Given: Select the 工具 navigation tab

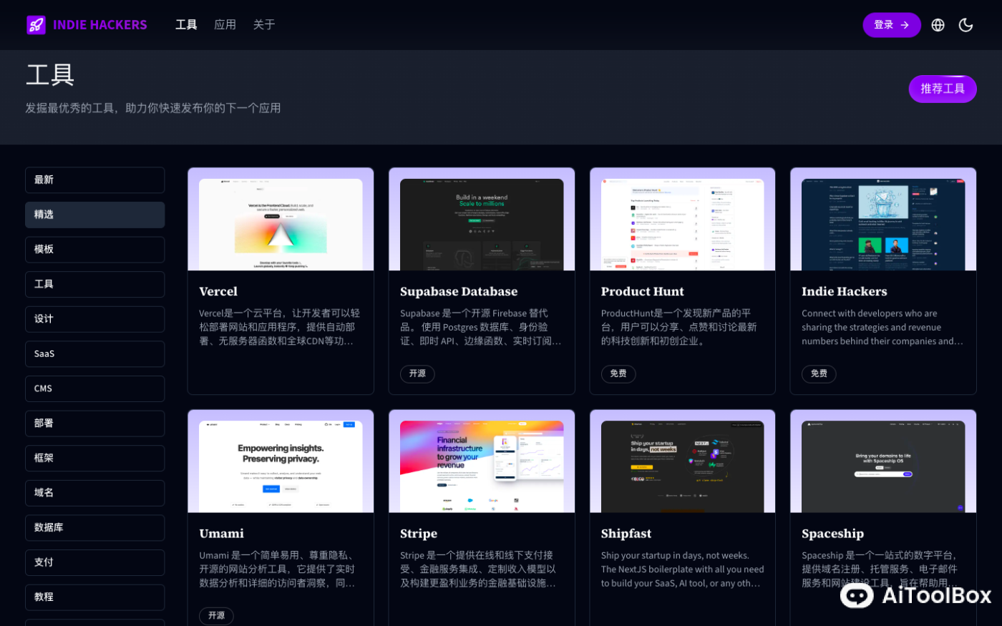Looking at the screenshot, I should pyautogui.click(x=185, y=24).
